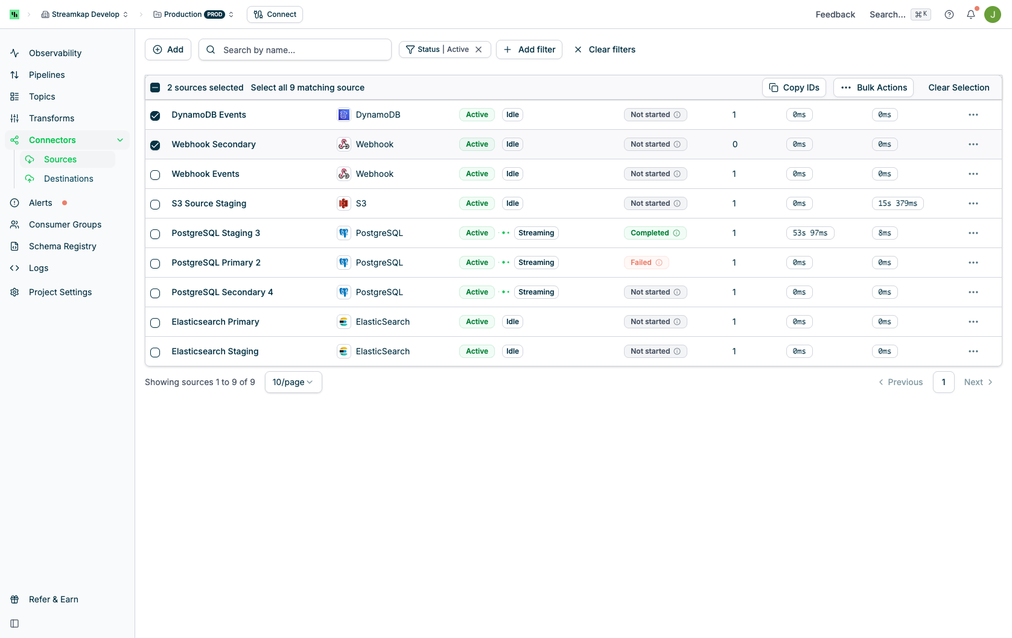Open help question mark icon
Screen dimensions: 1012x638
[949, 14]
